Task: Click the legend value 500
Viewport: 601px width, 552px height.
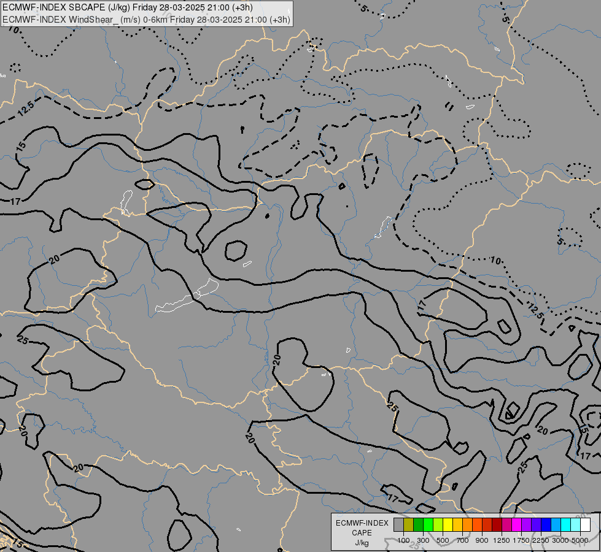Action: coord(443,540)
